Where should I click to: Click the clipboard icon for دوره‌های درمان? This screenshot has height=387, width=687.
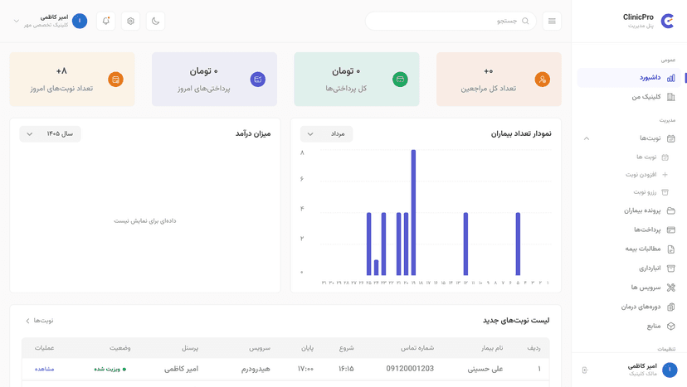point(670,307)
